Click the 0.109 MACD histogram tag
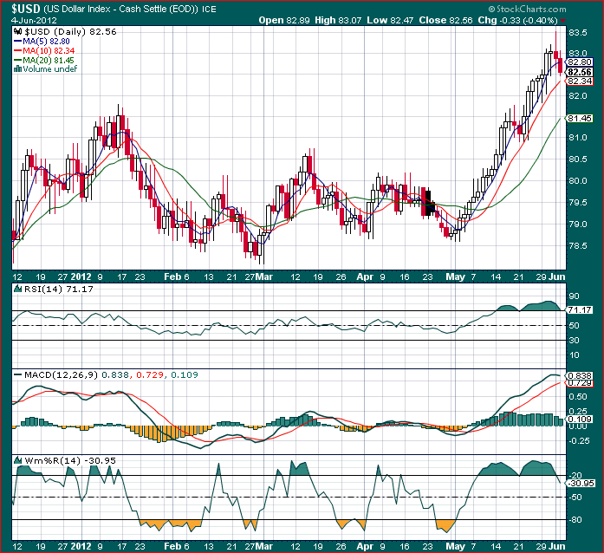This screenshot has height=553, width=604. [579, 420]
